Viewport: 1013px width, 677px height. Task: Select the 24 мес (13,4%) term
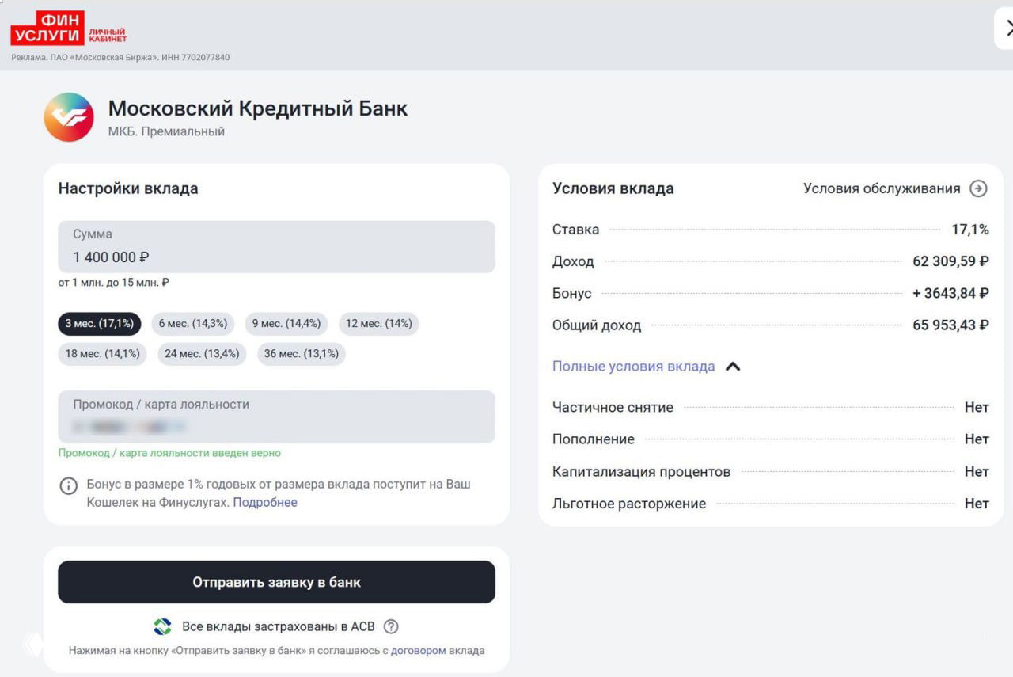pos(202,354)
